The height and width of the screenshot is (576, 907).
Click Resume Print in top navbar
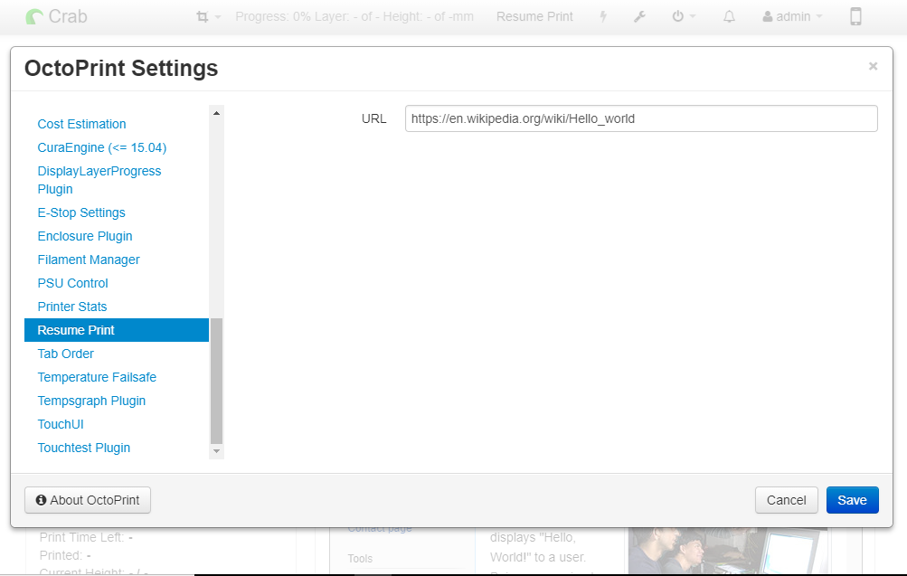pos(534,17)
